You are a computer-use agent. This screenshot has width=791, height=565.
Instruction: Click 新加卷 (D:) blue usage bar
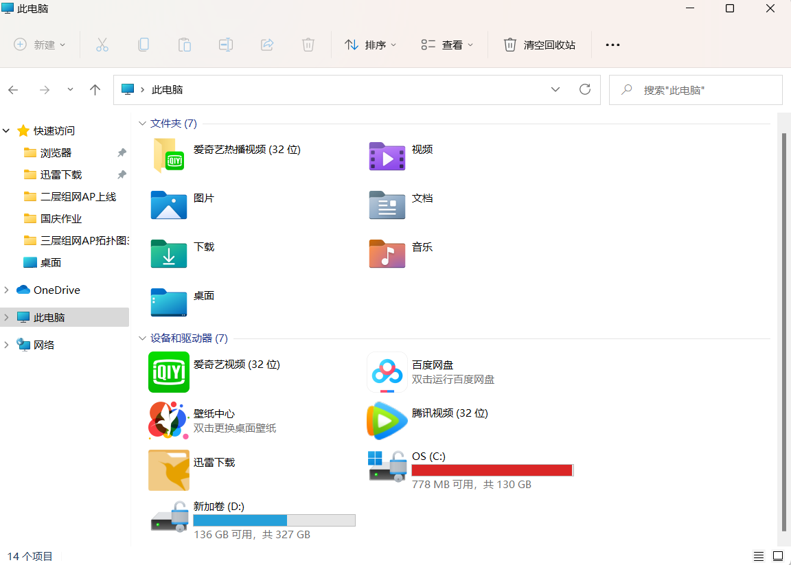(x=275, y=520)
